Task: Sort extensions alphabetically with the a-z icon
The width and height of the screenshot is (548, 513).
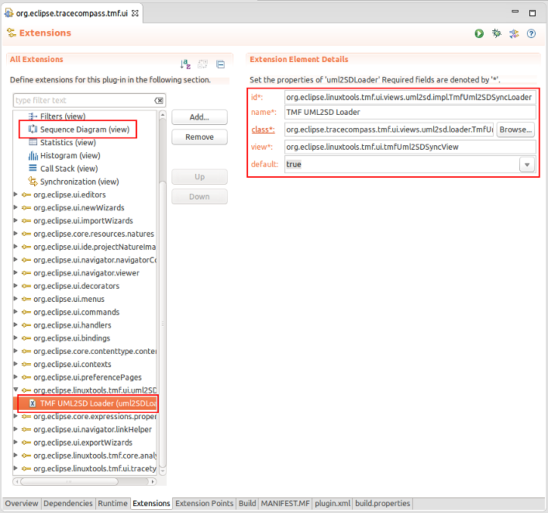Action: [x=185, y=64]
